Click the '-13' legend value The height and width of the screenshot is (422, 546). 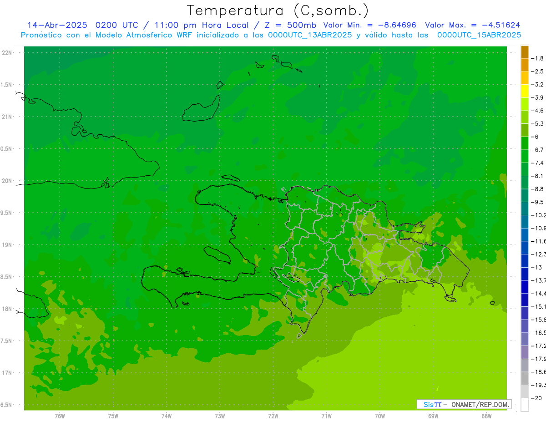pos(537,267)
